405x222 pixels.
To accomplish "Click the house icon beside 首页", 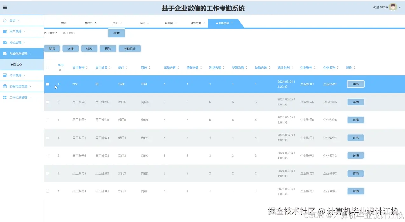I will (x=5, y=20).
